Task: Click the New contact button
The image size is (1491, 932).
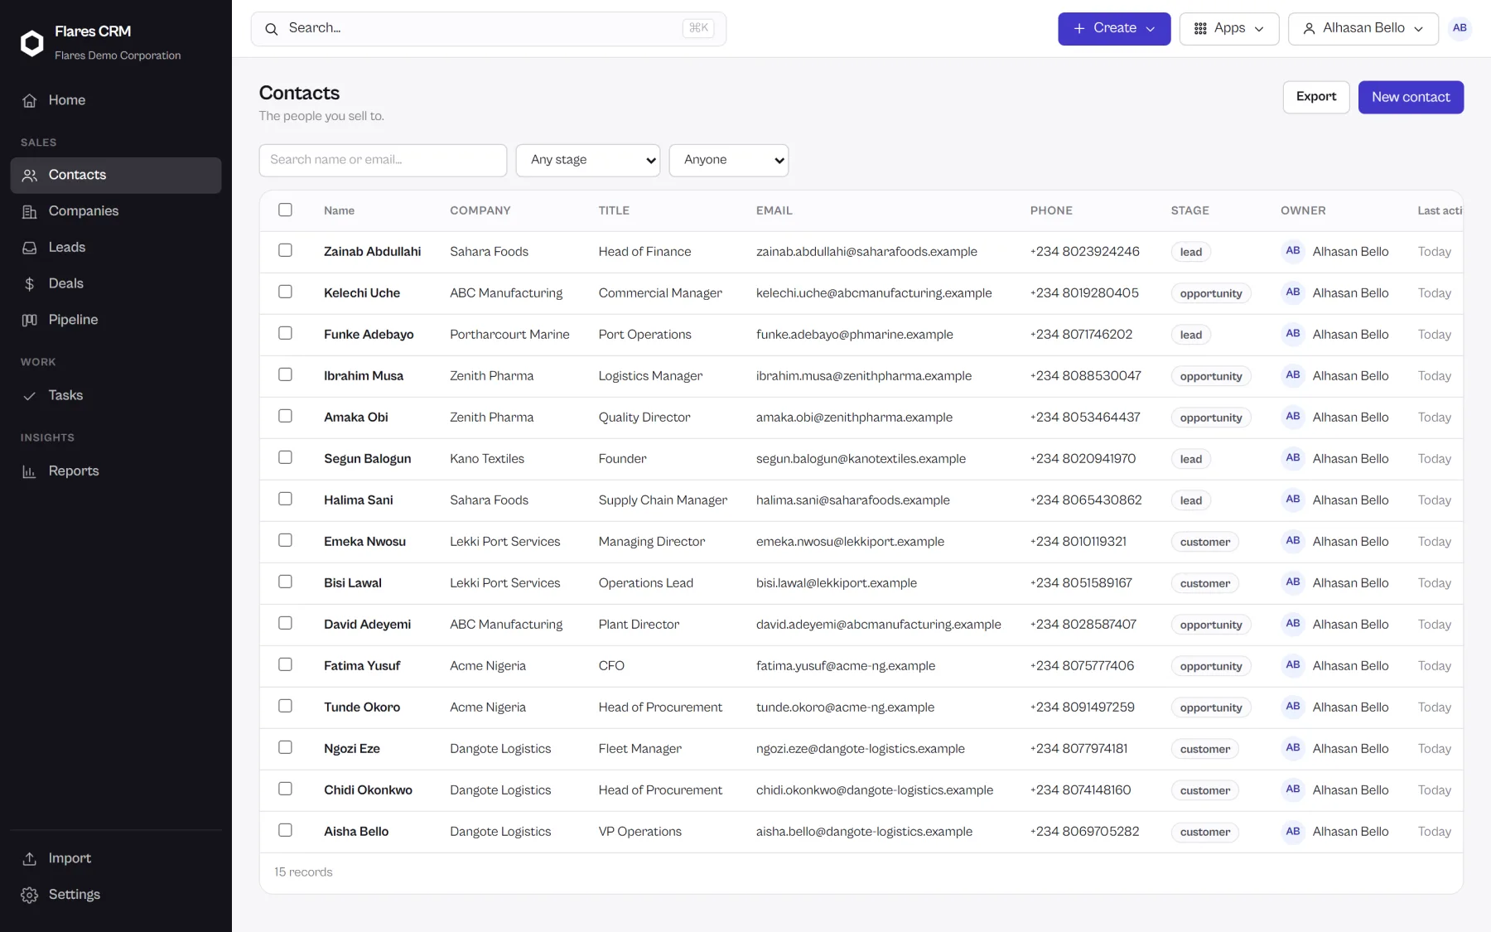Action: click(1411, 97)
